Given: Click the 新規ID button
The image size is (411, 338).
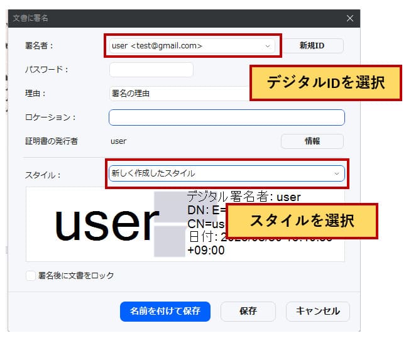Looking at the screenshot, I should click(312, 46).
